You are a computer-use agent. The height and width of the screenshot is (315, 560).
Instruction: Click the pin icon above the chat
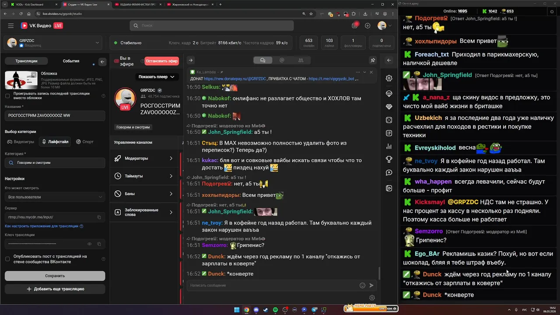pos(373,60)
